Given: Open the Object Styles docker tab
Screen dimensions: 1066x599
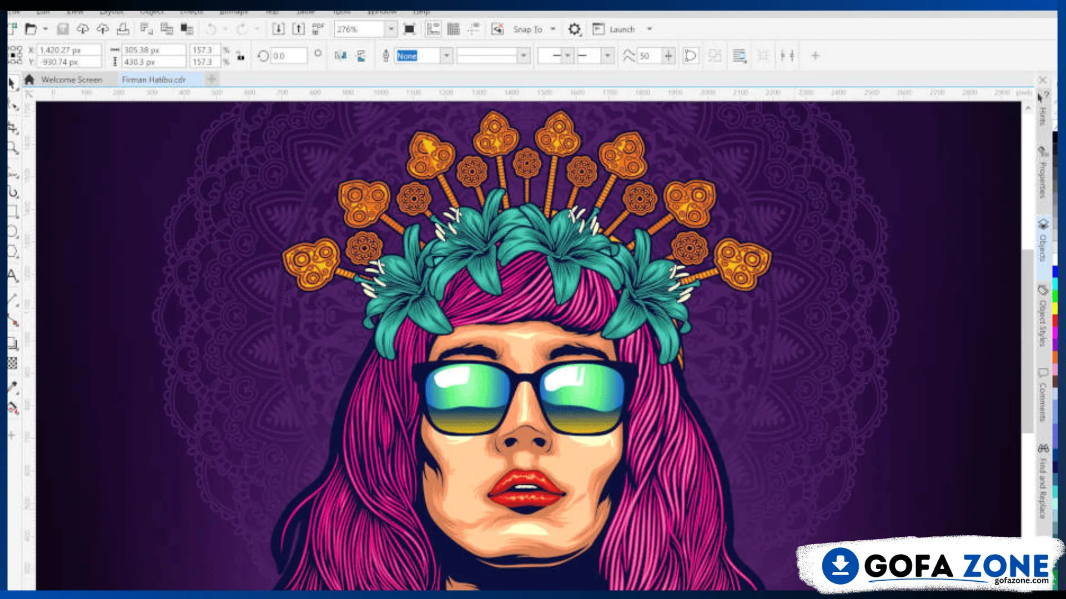Looking at the screenshot, I should click(x=1043, y=317).
